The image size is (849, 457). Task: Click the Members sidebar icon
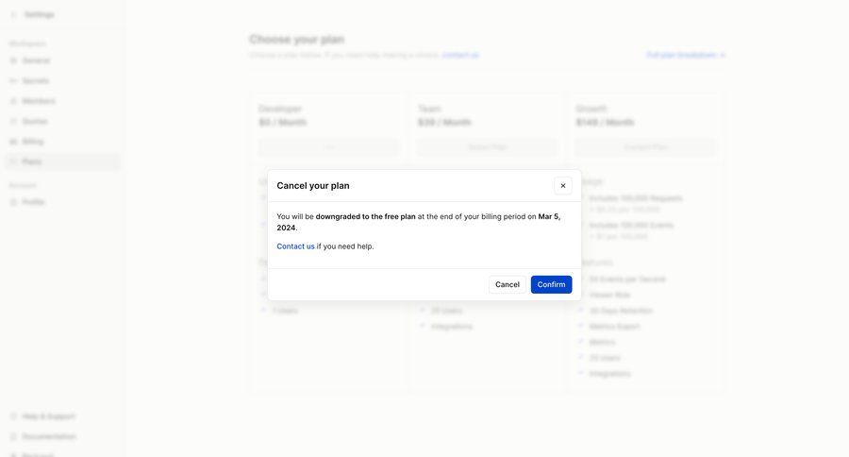pyautogui.click(x=13, y=101)
